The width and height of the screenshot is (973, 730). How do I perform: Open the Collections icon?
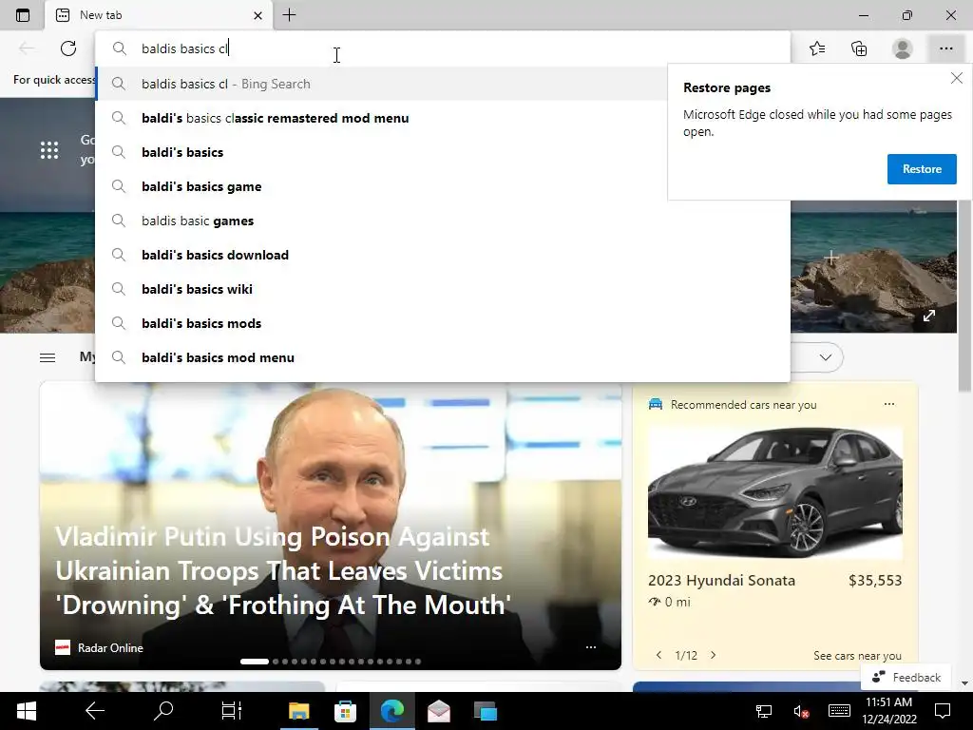pyautogui.click(x=859, y=48)
